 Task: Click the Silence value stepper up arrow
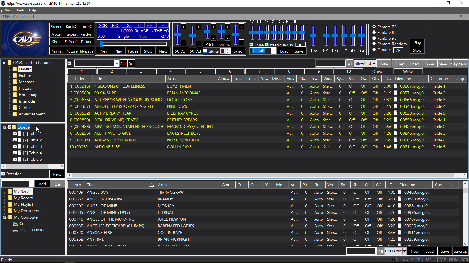coord(227,49)
